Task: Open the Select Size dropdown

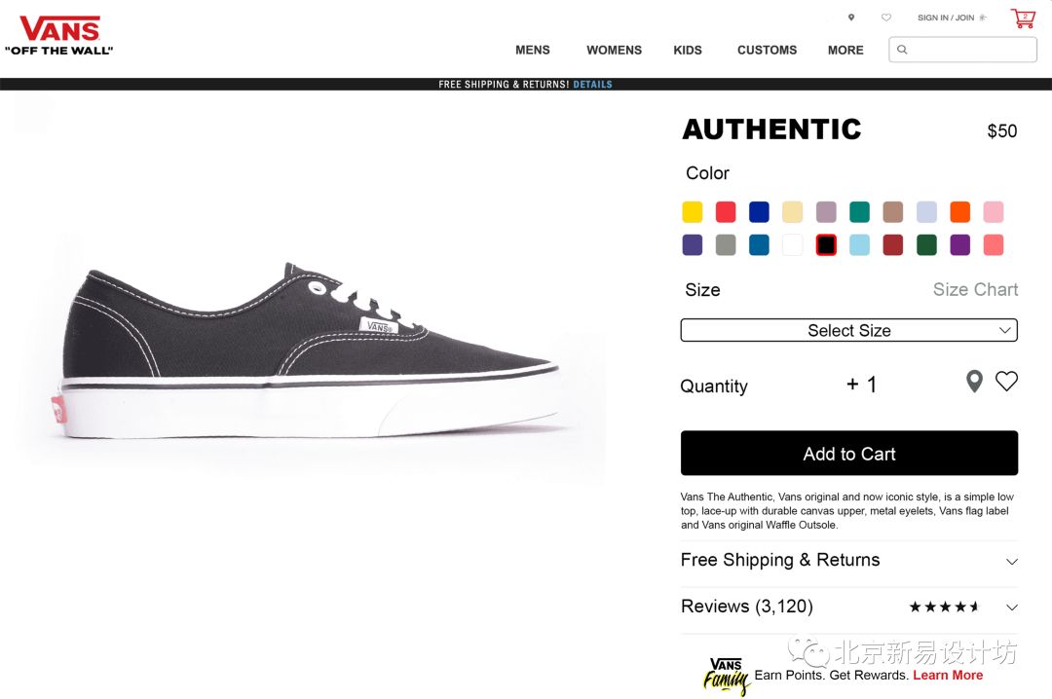Action: tap(848, 330)
